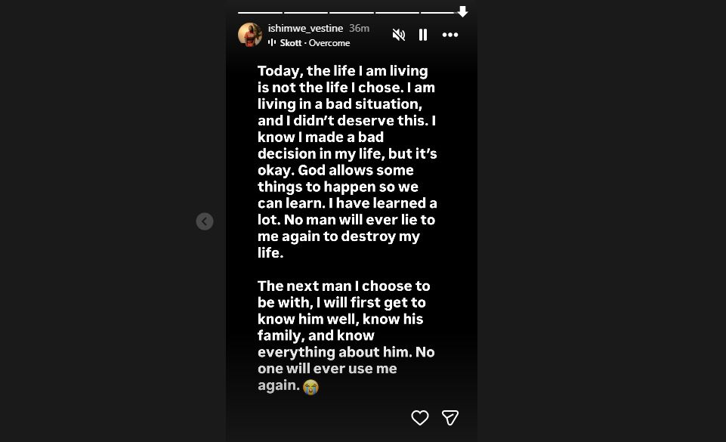The height and width of the screenshot is (442, 726).
Task: Click the paragraph starting "The next man"
Action: tap(347, 335)
